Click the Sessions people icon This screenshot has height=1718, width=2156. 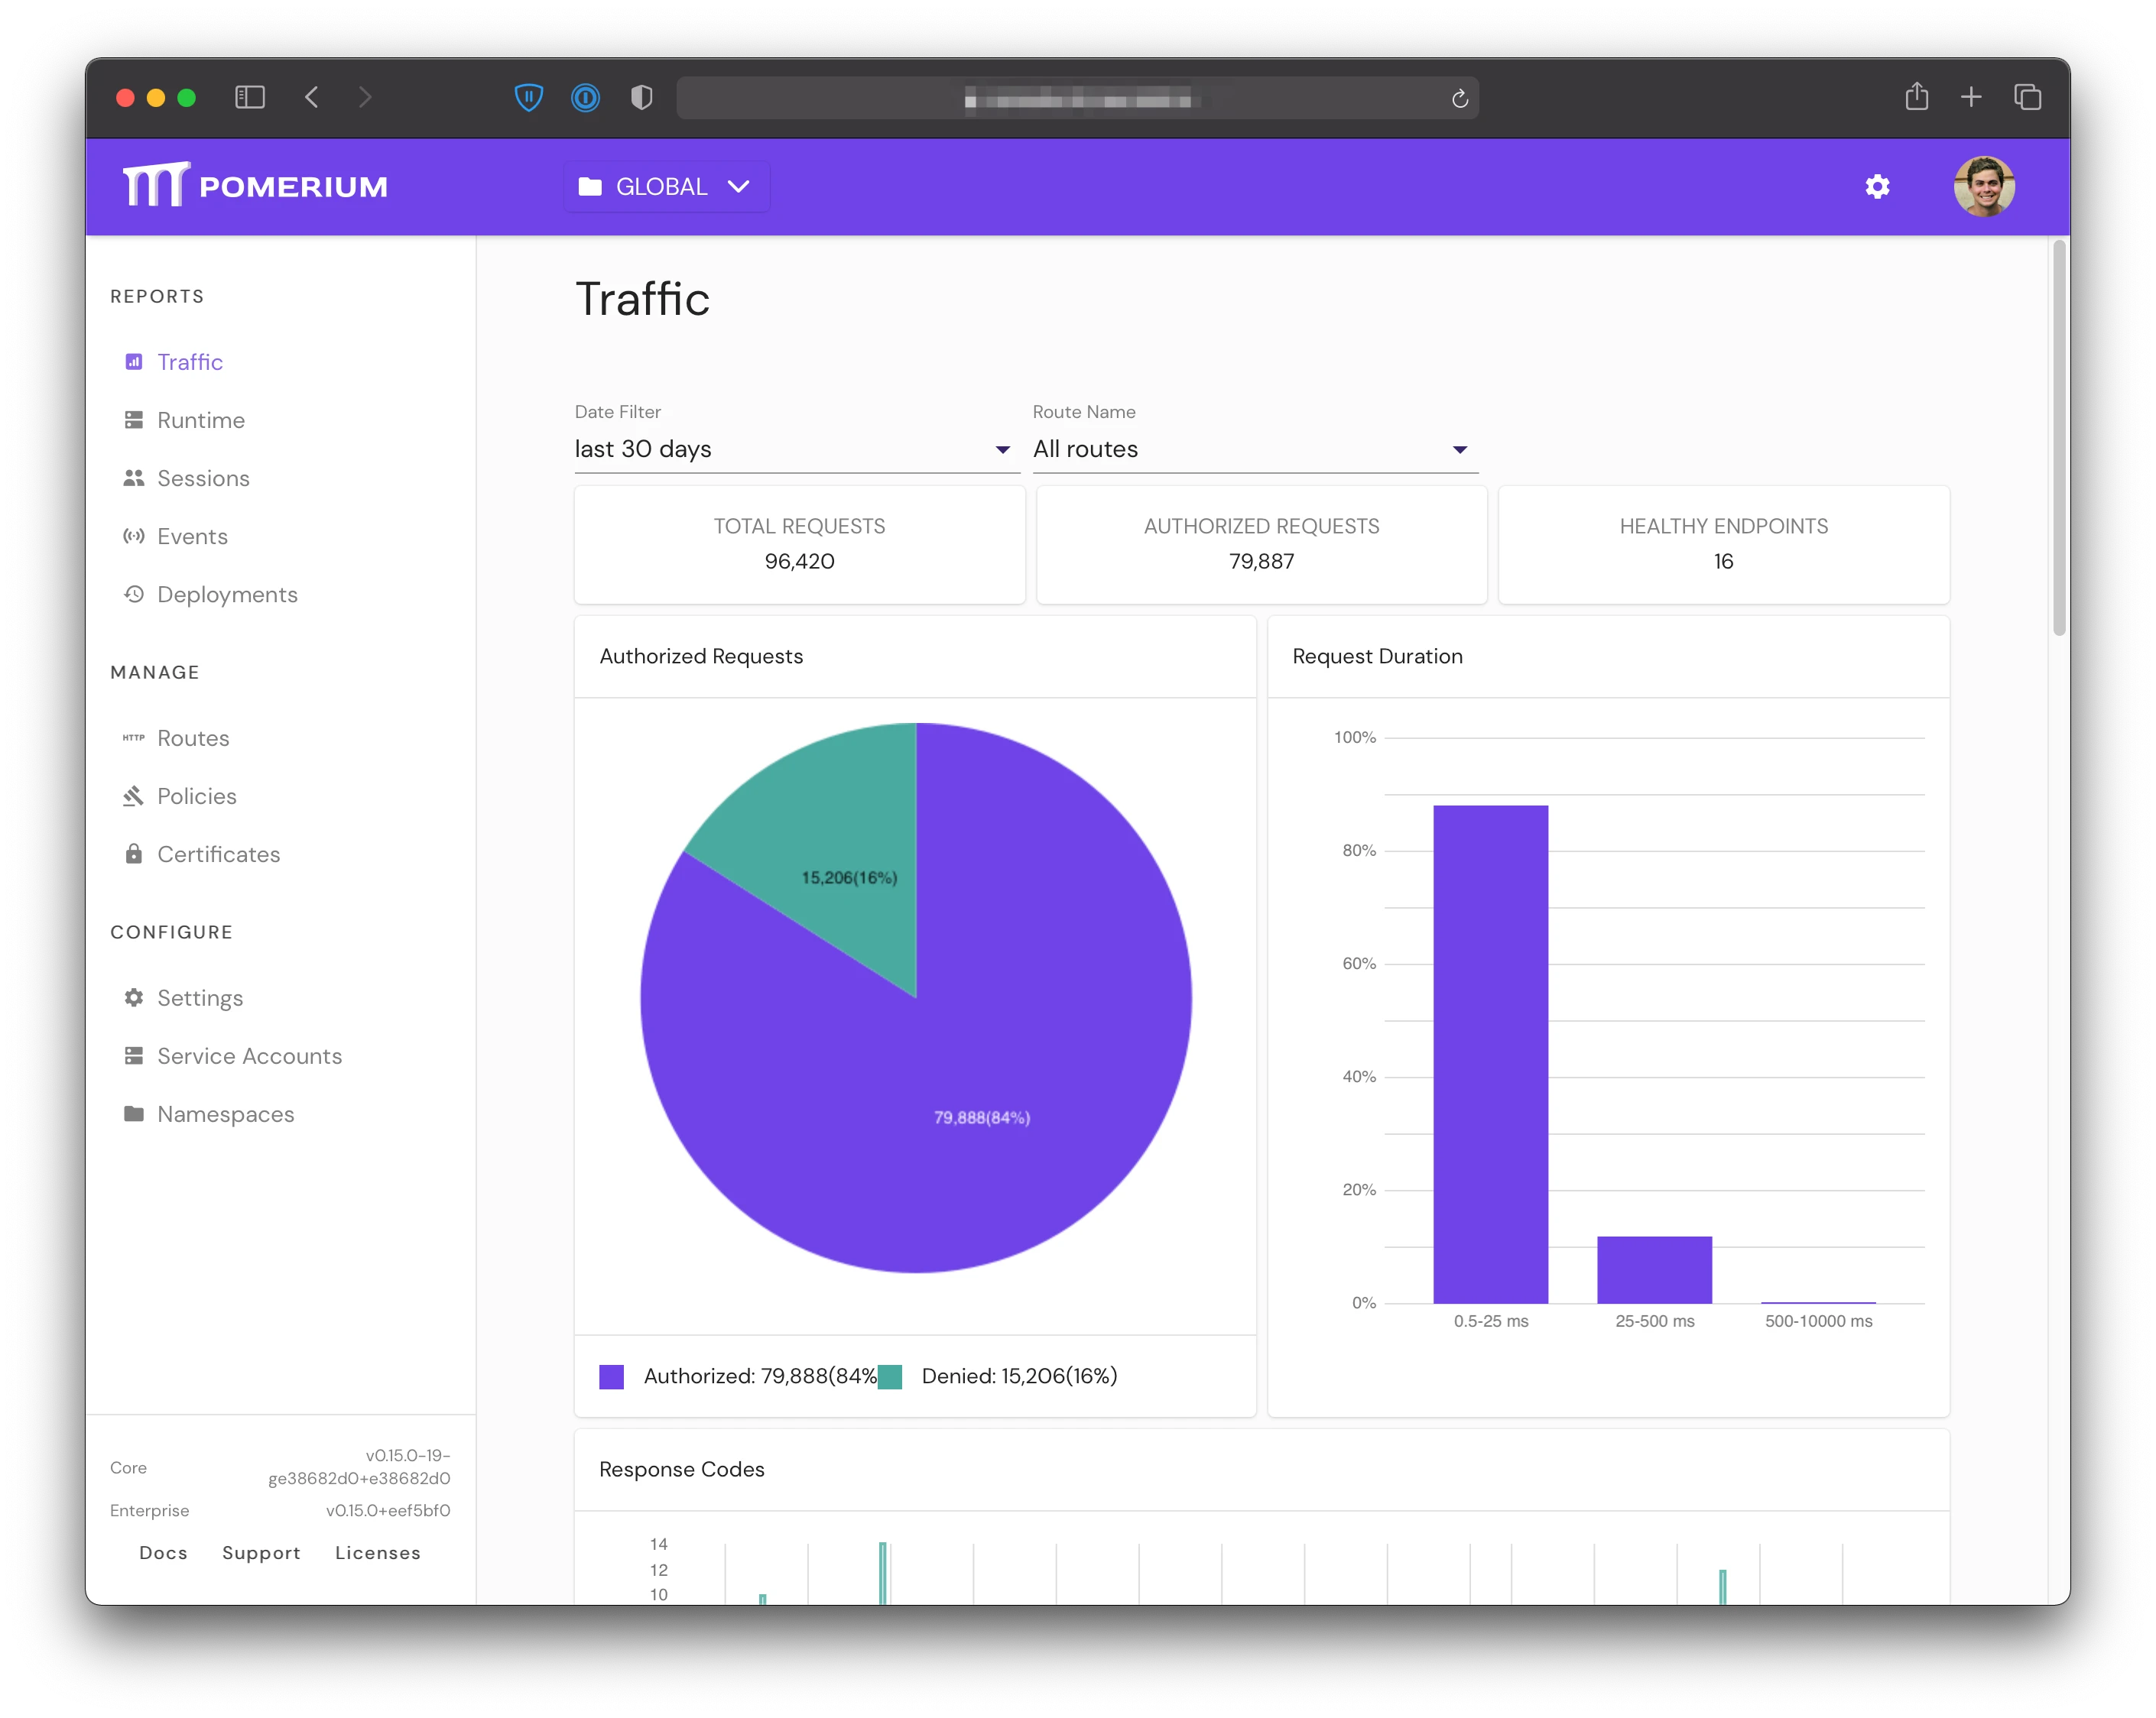click(x=134, y=478)
